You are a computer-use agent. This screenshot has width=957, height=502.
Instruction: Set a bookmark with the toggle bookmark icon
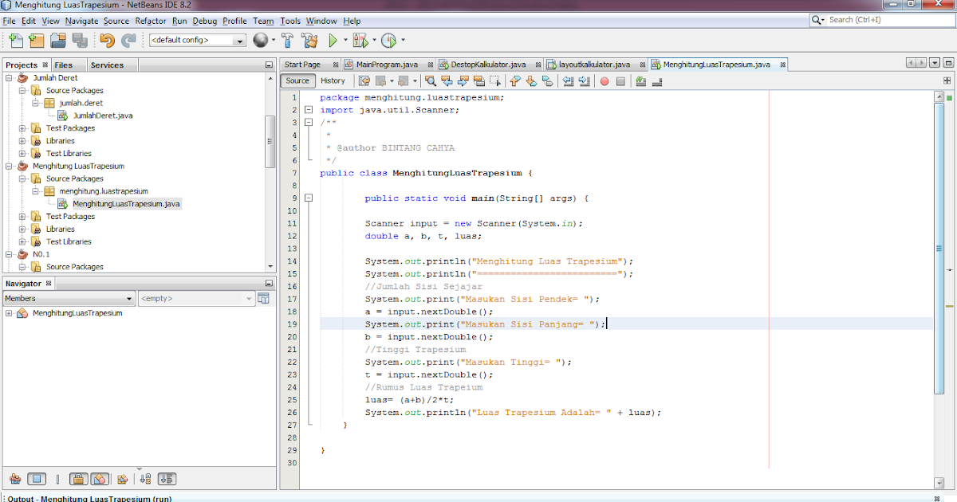(549, 80)
